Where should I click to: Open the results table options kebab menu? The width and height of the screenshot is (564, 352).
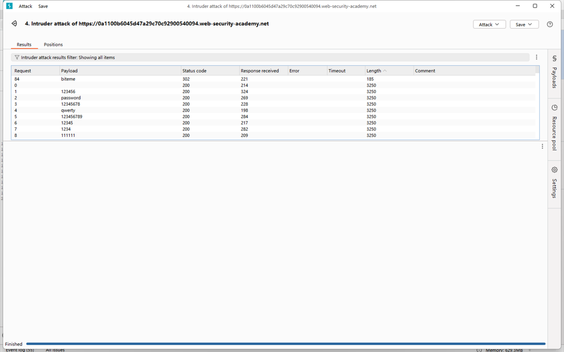point(536,57)
